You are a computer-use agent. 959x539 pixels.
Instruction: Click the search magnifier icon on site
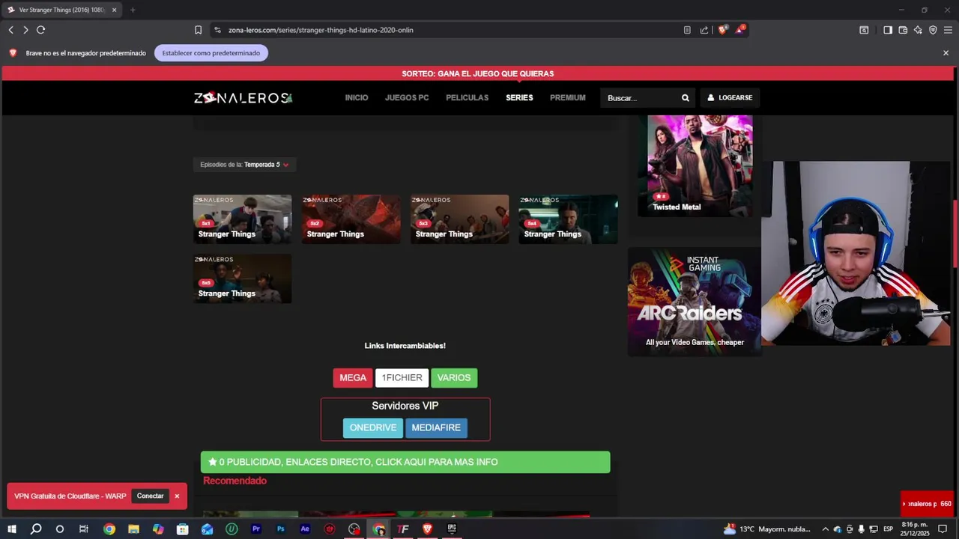[x=685, y=98]
